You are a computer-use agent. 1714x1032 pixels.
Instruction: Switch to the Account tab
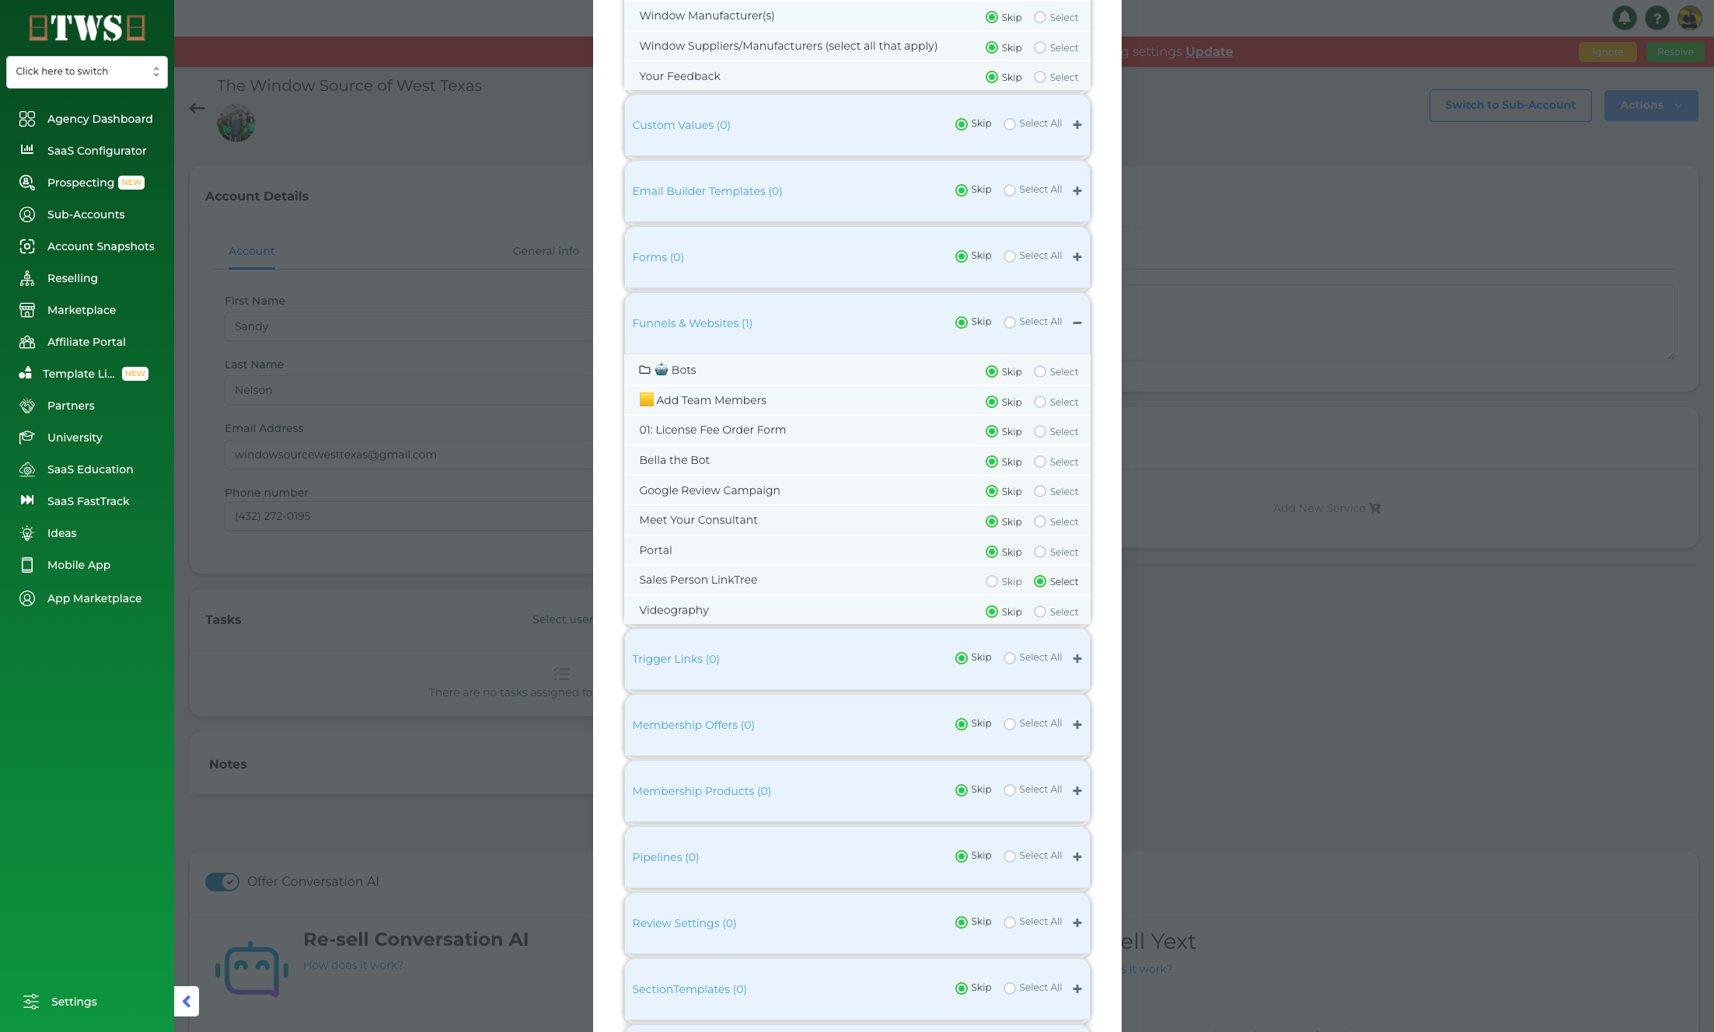click(251, 251)
